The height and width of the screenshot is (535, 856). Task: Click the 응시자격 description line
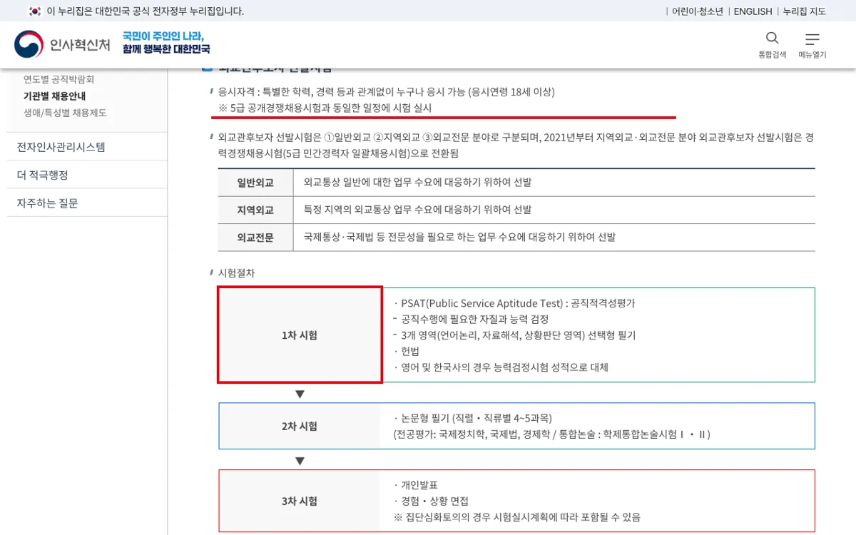tap(386, 92)
